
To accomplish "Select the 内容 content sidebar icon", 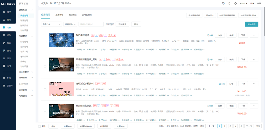I will tap(4, 27).
